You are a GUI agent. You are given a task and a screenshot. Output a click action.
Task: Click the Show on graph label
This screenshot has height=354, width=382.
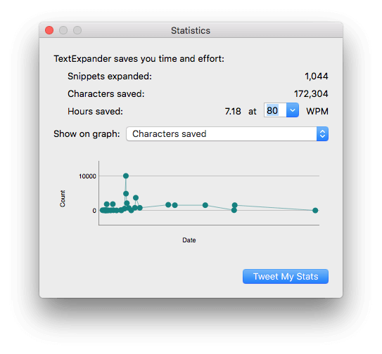(87, 134)
